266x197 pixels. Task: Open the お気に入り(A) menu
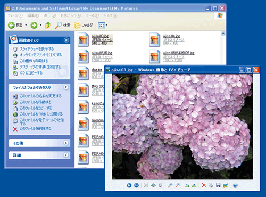point(71,15)
